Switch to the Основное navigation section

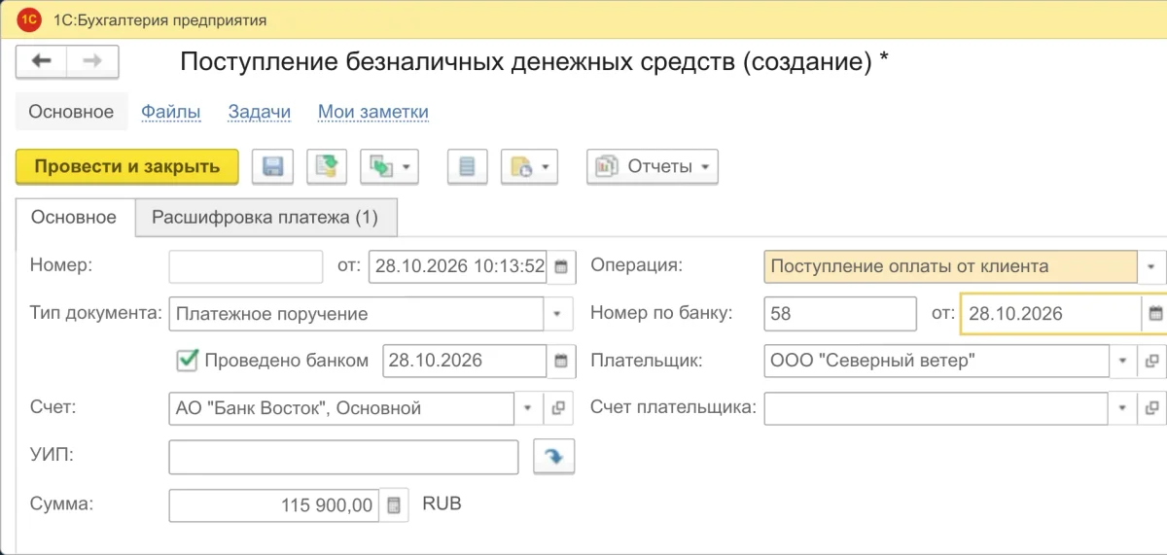coord(71,112)
